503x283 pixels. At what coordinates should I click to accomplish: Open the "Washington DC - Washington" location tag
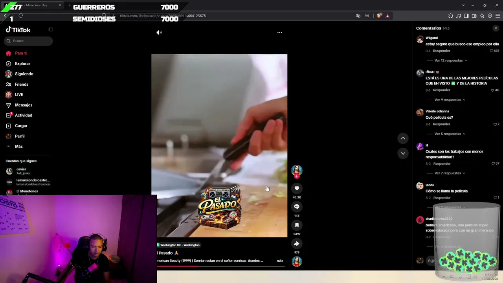click(178, 245)
